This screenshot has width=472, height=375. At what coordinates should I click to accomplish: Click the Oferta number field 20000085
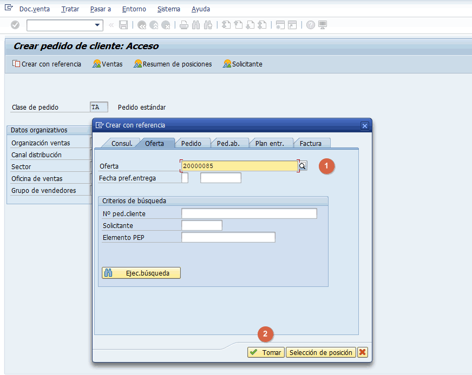[x=239, y=166]
